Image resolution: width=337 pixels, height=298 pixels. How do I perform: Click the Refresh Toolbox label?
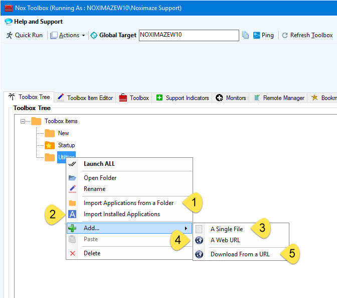[x=311, y=35]
